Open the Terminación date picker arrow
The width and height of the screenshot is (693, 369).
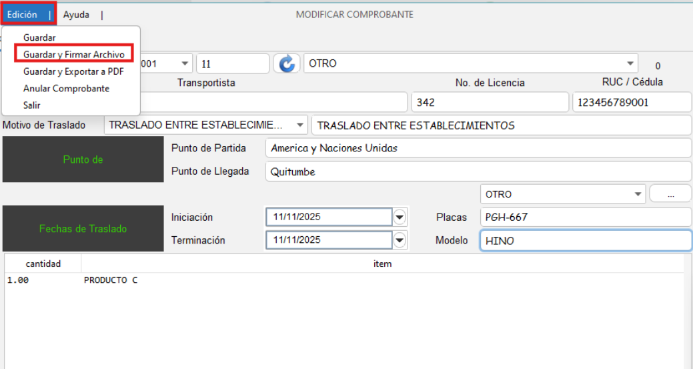400,240
